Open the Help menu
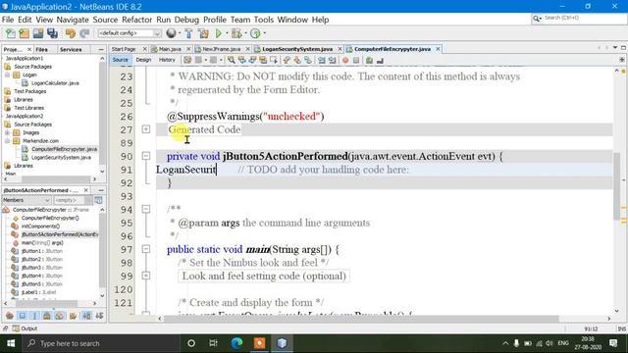Viewport: 628px width, 353px height. click(321, 20)
